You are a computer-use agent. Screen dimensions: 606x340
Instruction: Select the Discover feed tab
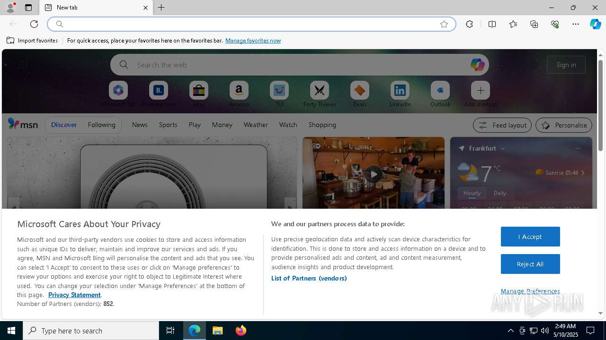[x=64, y=125]
